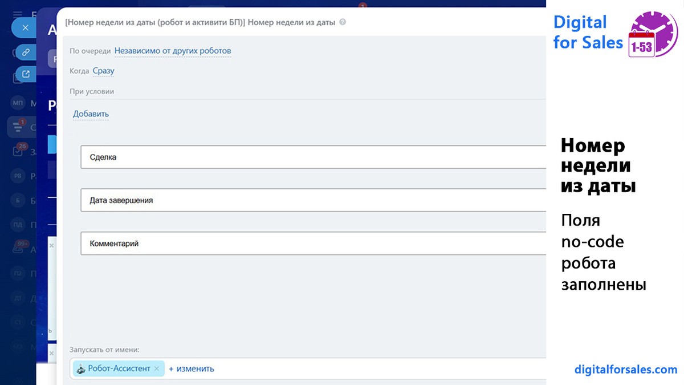The width and height of the screenshot is (684, 385).
Task: Close the robot settings slider with X
Action: point(25,27)
